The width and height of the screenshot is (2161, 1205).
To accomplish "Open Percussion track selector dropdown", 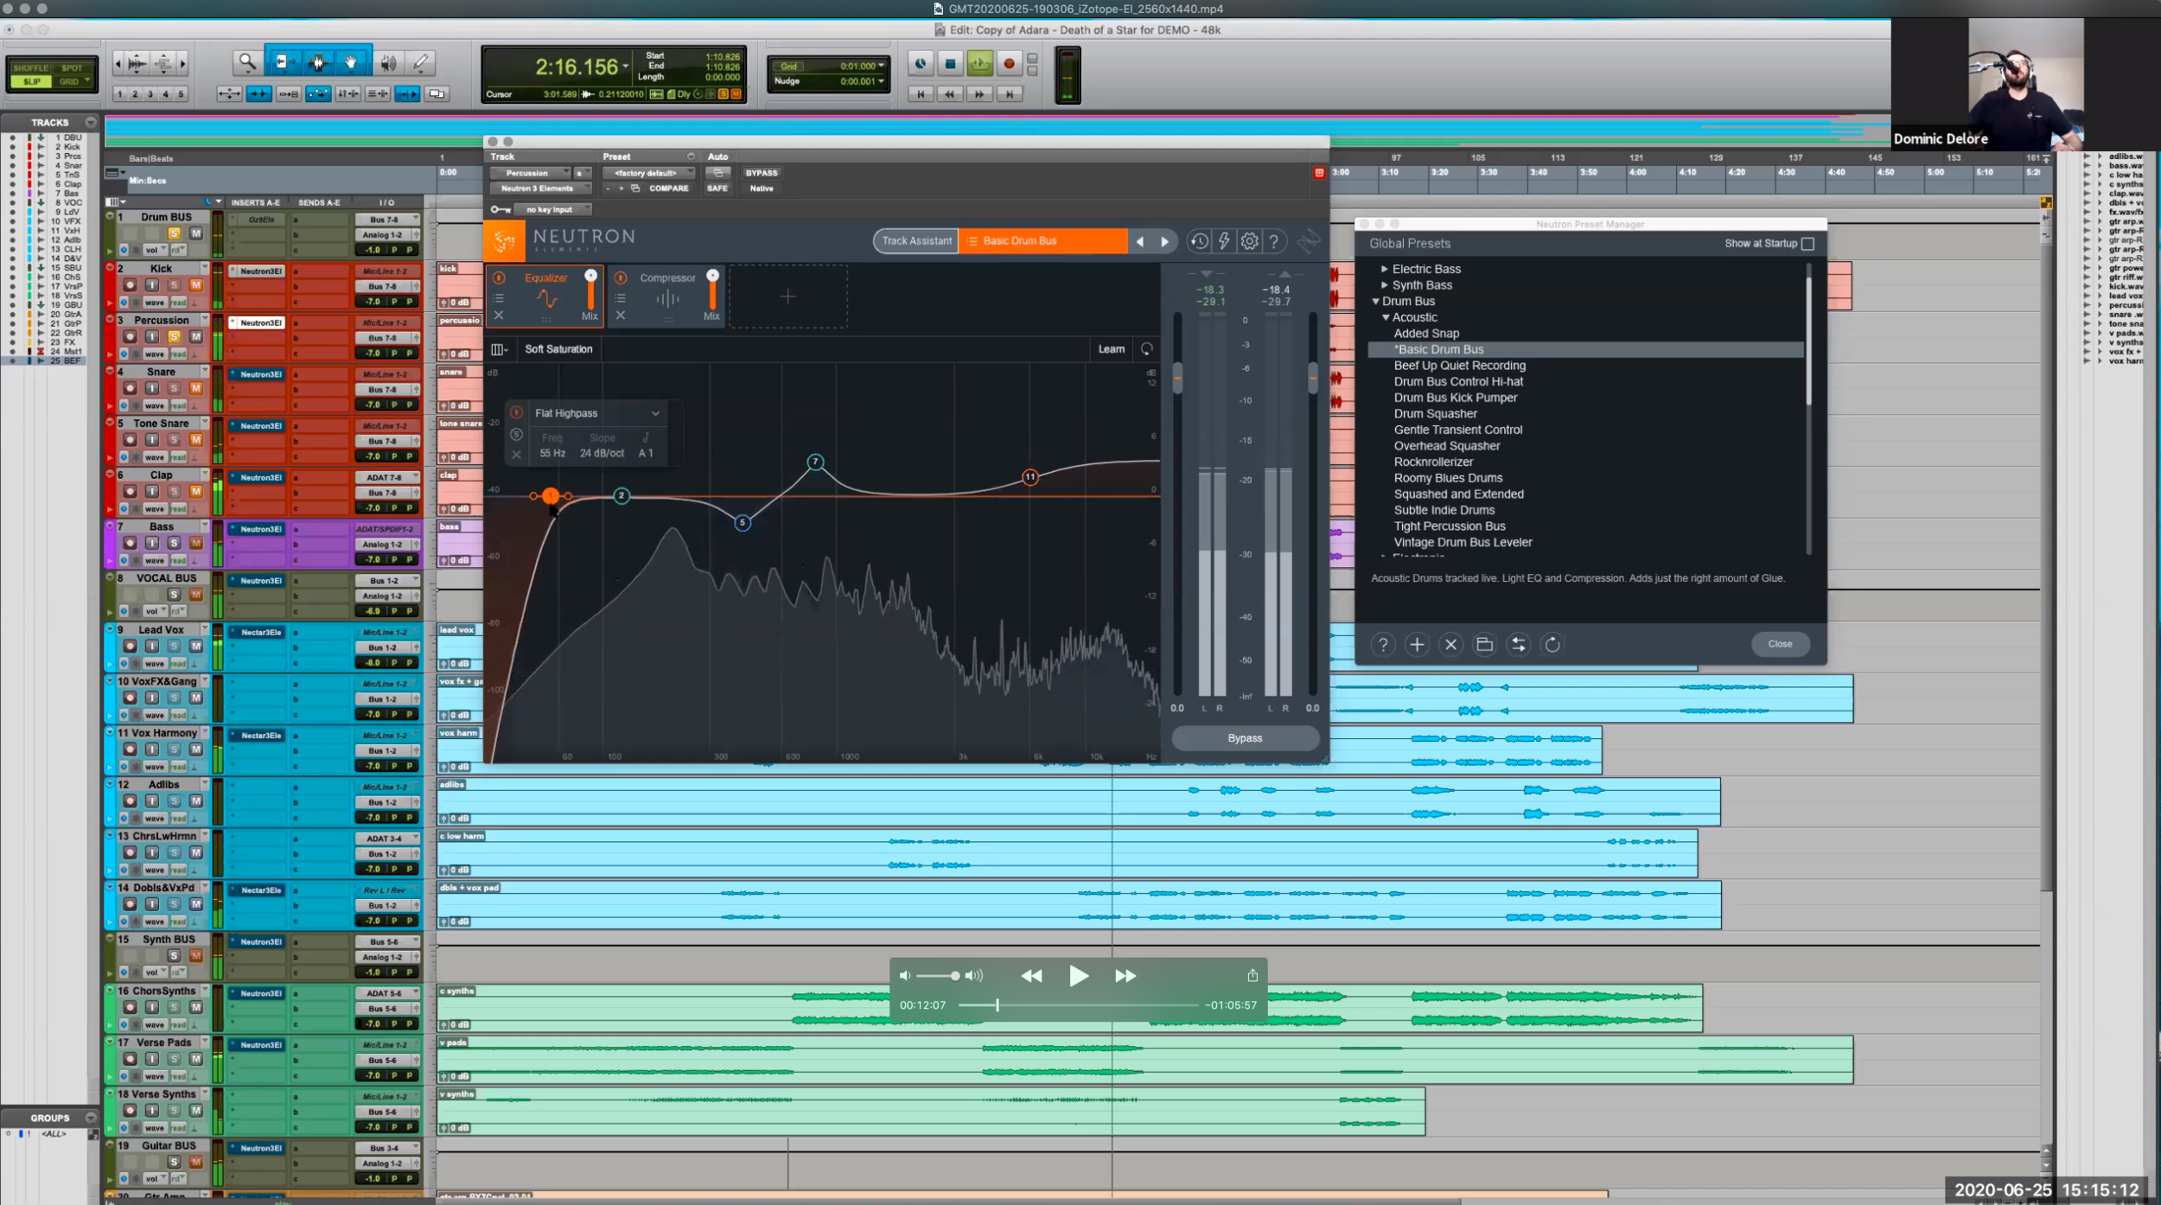I will [x=532, y=173].
